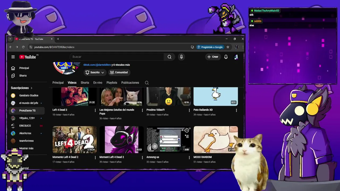Screen dimensions: 340x191
Task: Switch to the Principal channel tab
Action: [58, 83]
